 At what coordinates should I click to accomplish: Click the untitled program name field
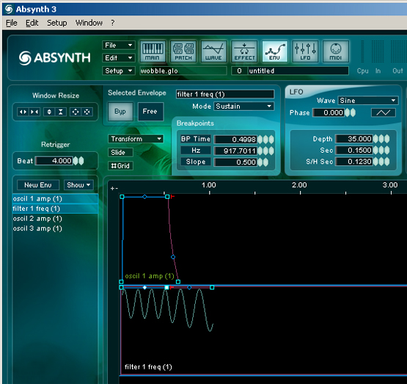tap(298, 71)
